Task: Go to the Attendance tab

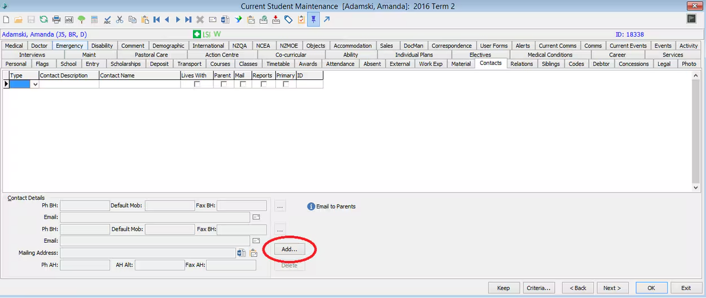Action: pyautogui.click(x=340, y=64)
